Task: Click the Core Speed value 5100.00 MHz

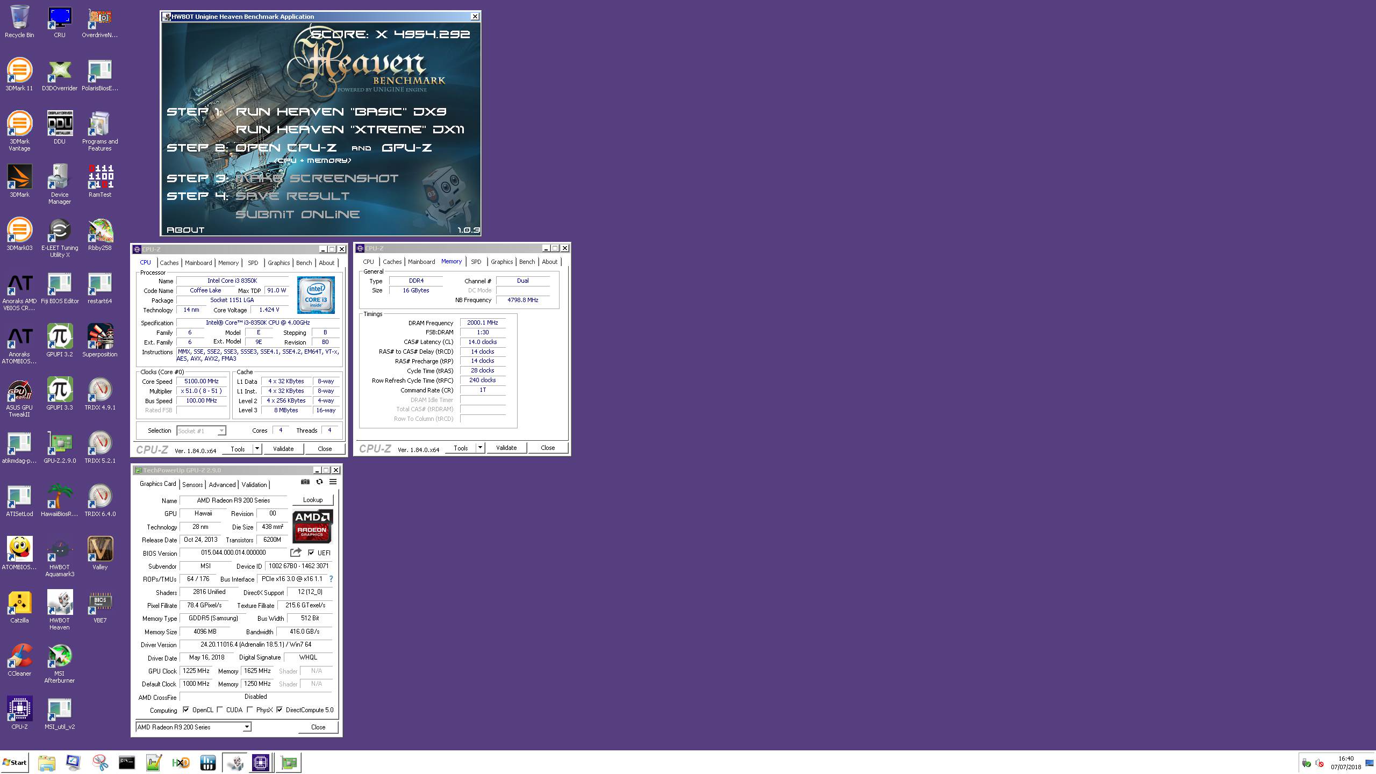Action: coord(202,381)
